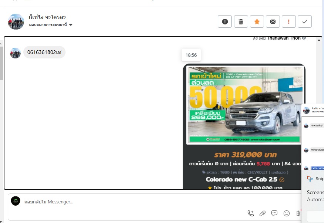Delete conversation using the trash icon
The image size is (324, 223).
[241, 21]
